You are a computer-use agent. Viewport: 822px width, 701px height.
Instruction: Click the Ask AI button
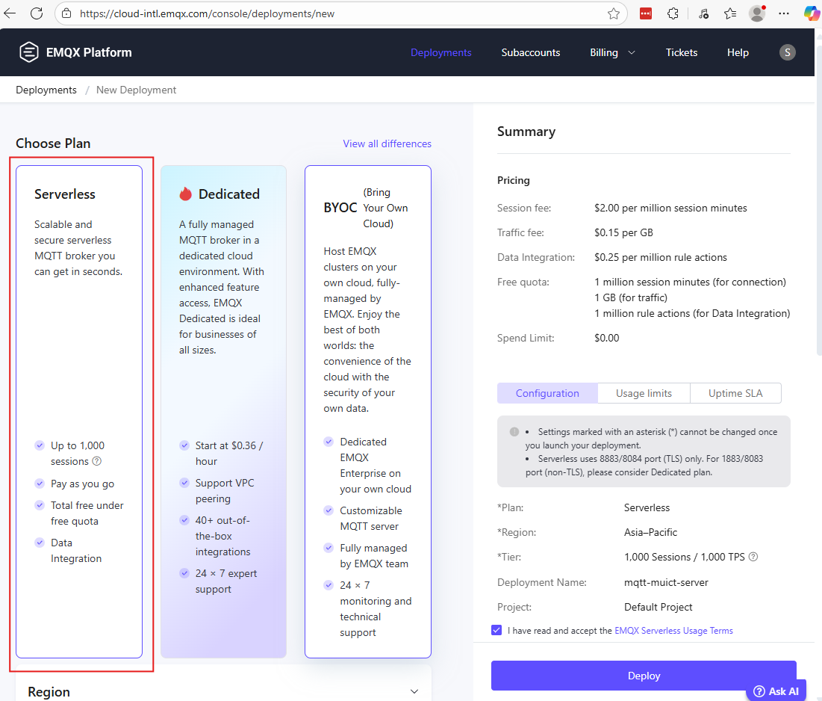click(776, 691)
